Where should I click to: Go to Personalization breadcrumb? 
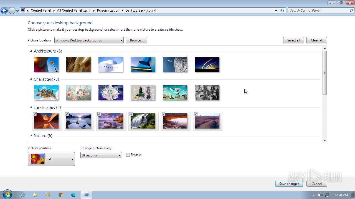(108, 11)
